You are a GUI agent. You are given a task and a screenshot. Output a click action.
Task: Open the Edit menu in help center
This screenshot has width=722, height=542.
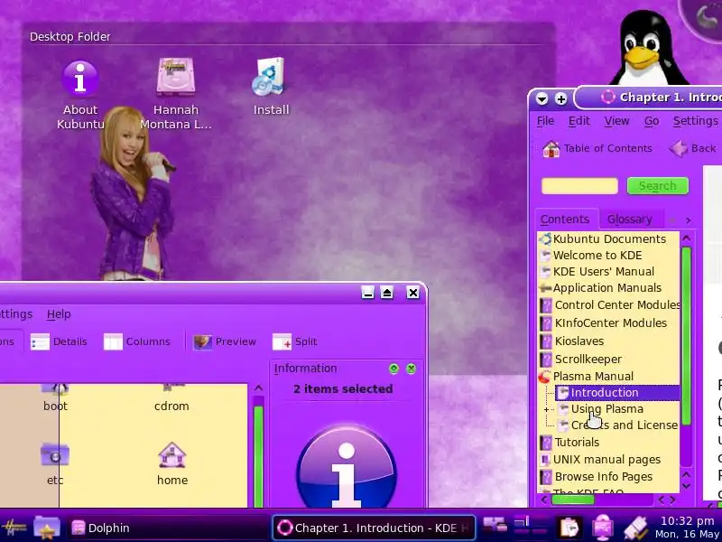(579, 121)
